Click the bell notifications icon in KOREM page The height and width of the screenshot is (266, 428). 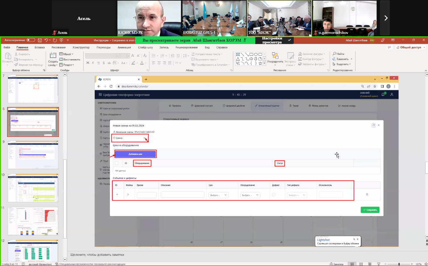383,95
